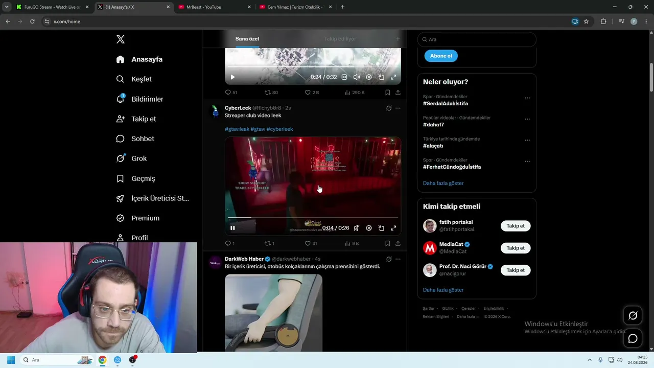The image size is (654, 368).
Task: Open options for #FerhatGündoğduİstifa trend
Action: point(527,162)
